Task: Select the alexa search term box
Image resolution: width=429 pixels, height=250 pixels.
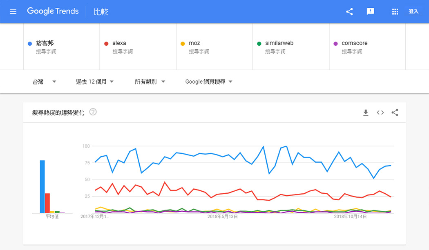Action: 138,46
